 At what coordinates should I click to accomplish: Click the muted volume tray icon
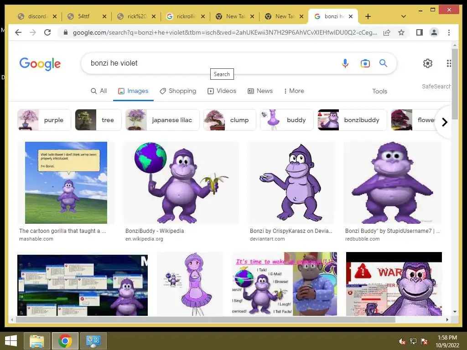(402, 341)
